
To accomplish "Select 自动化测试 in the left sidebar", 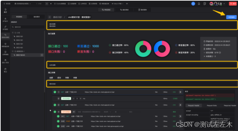I will point(5,36).
